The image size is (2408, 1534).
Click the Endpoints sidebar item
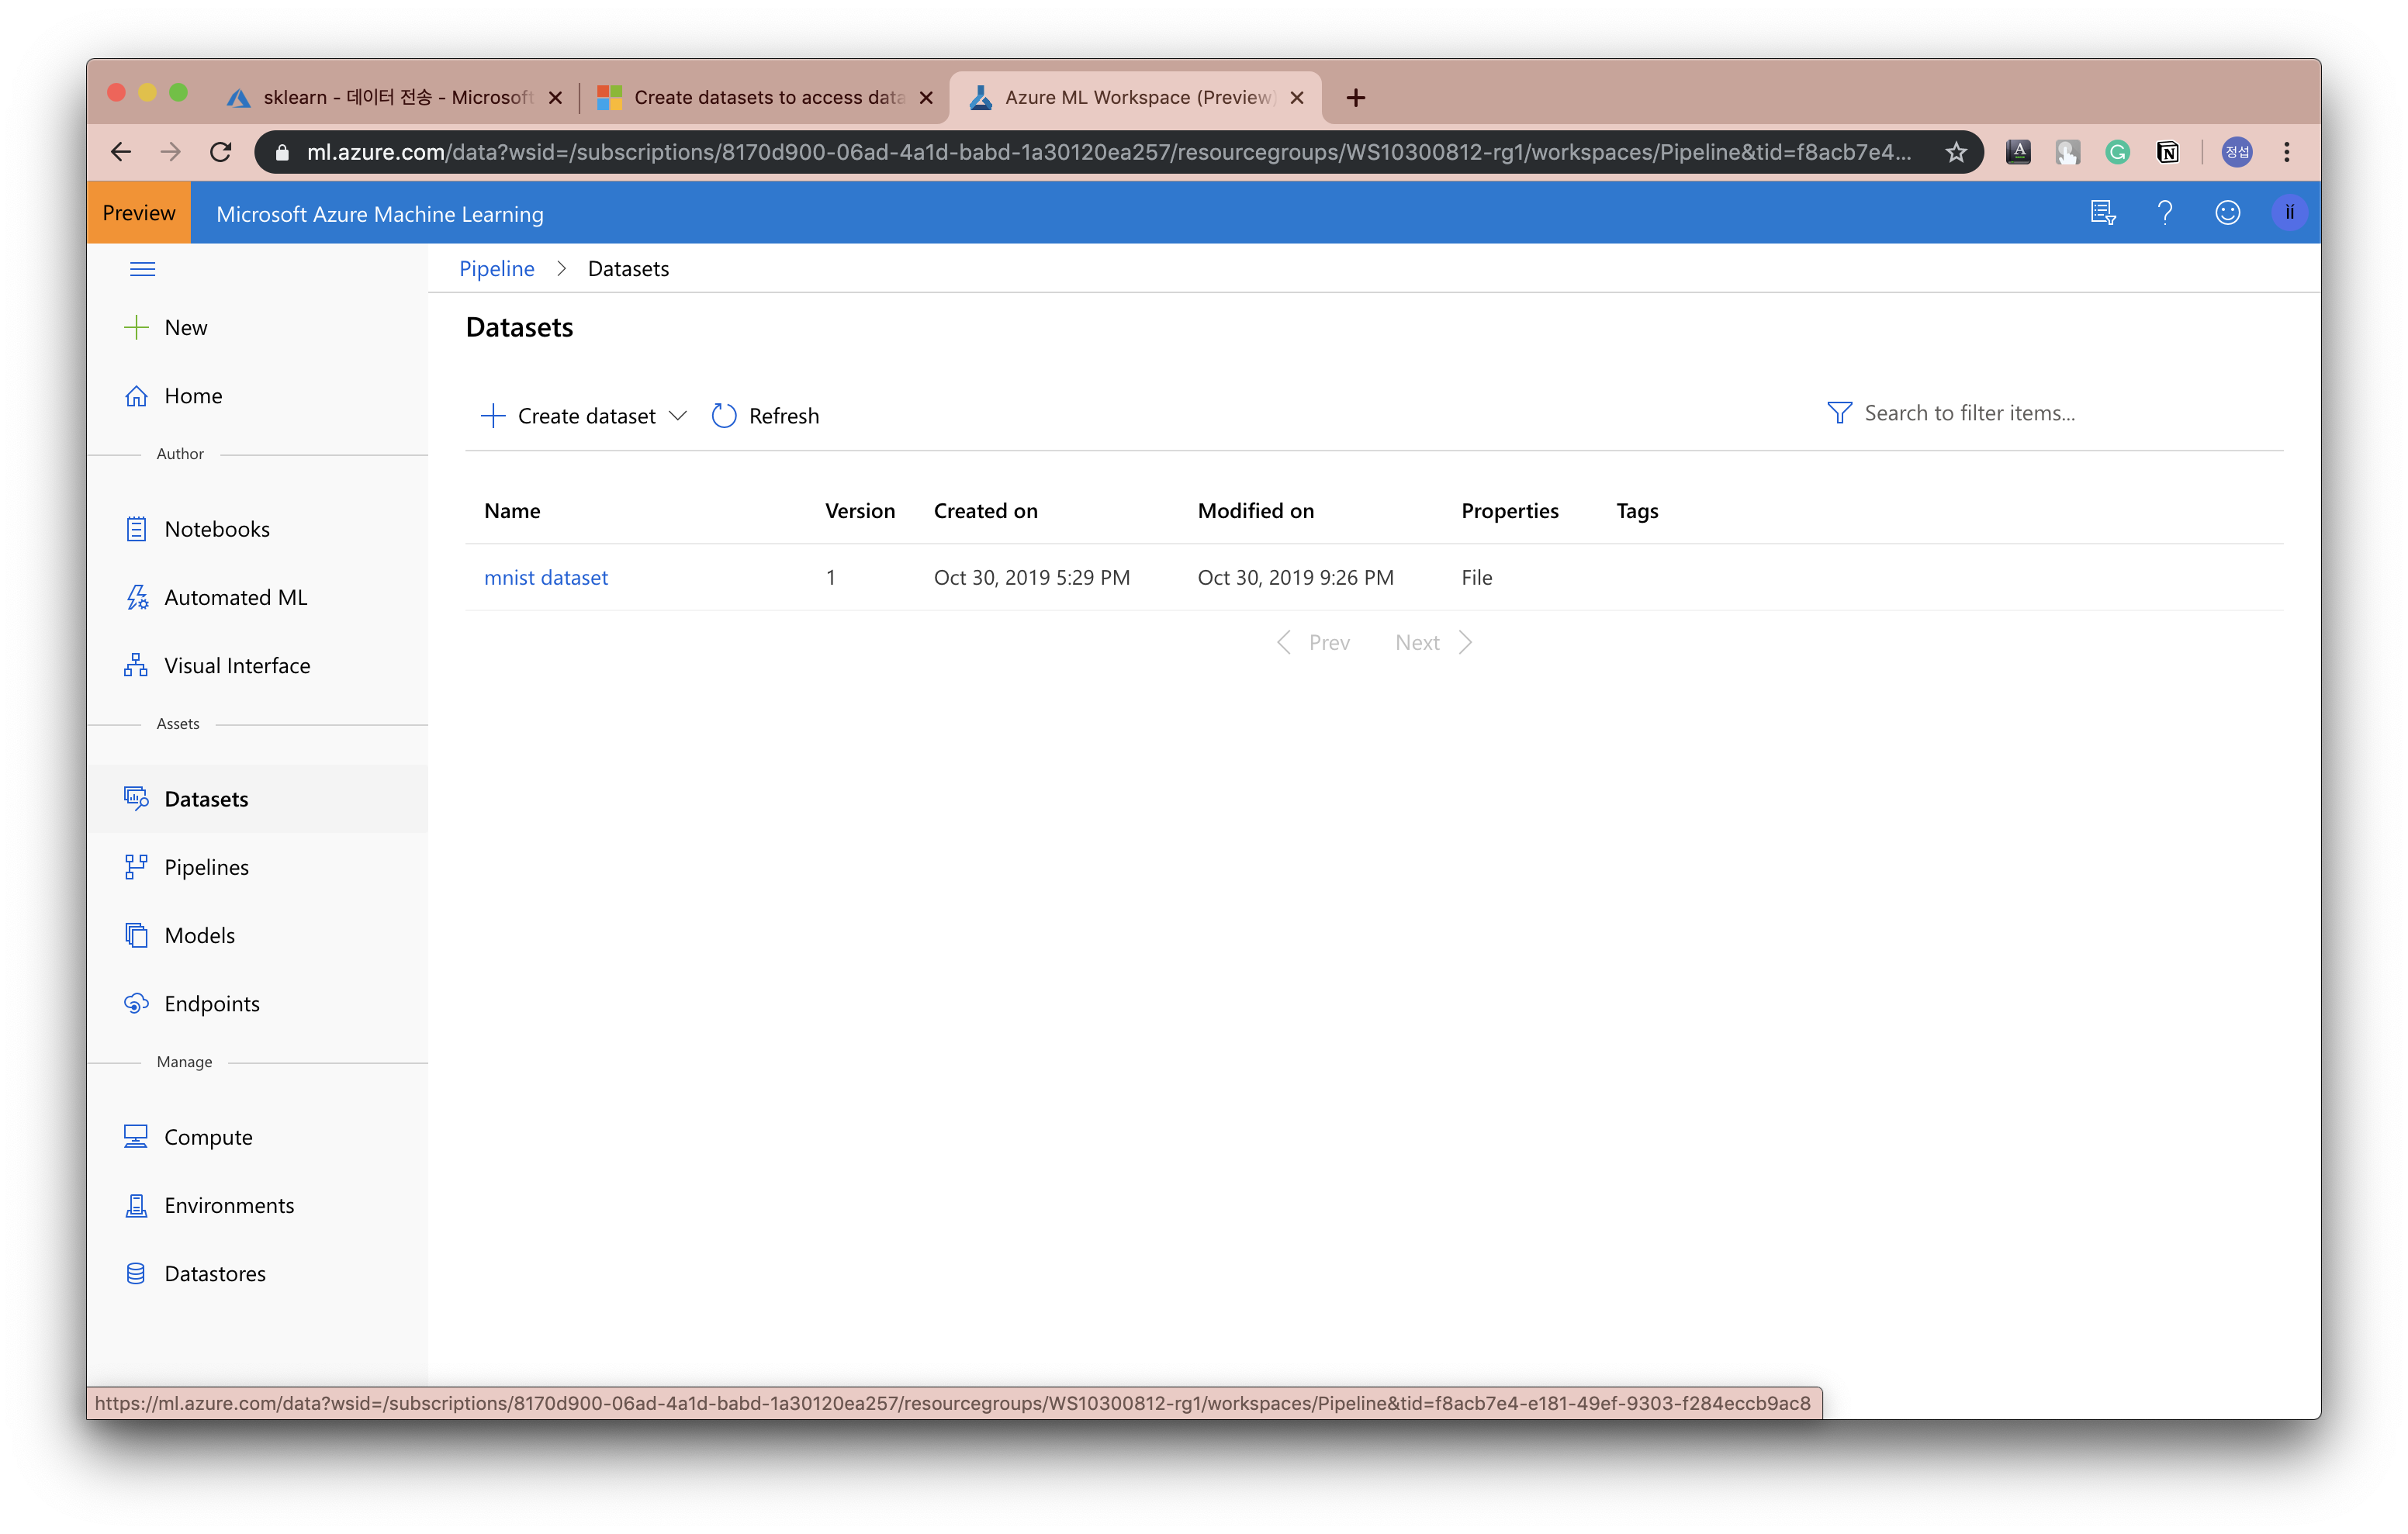pyautogui.click(x=210, y=1002)
